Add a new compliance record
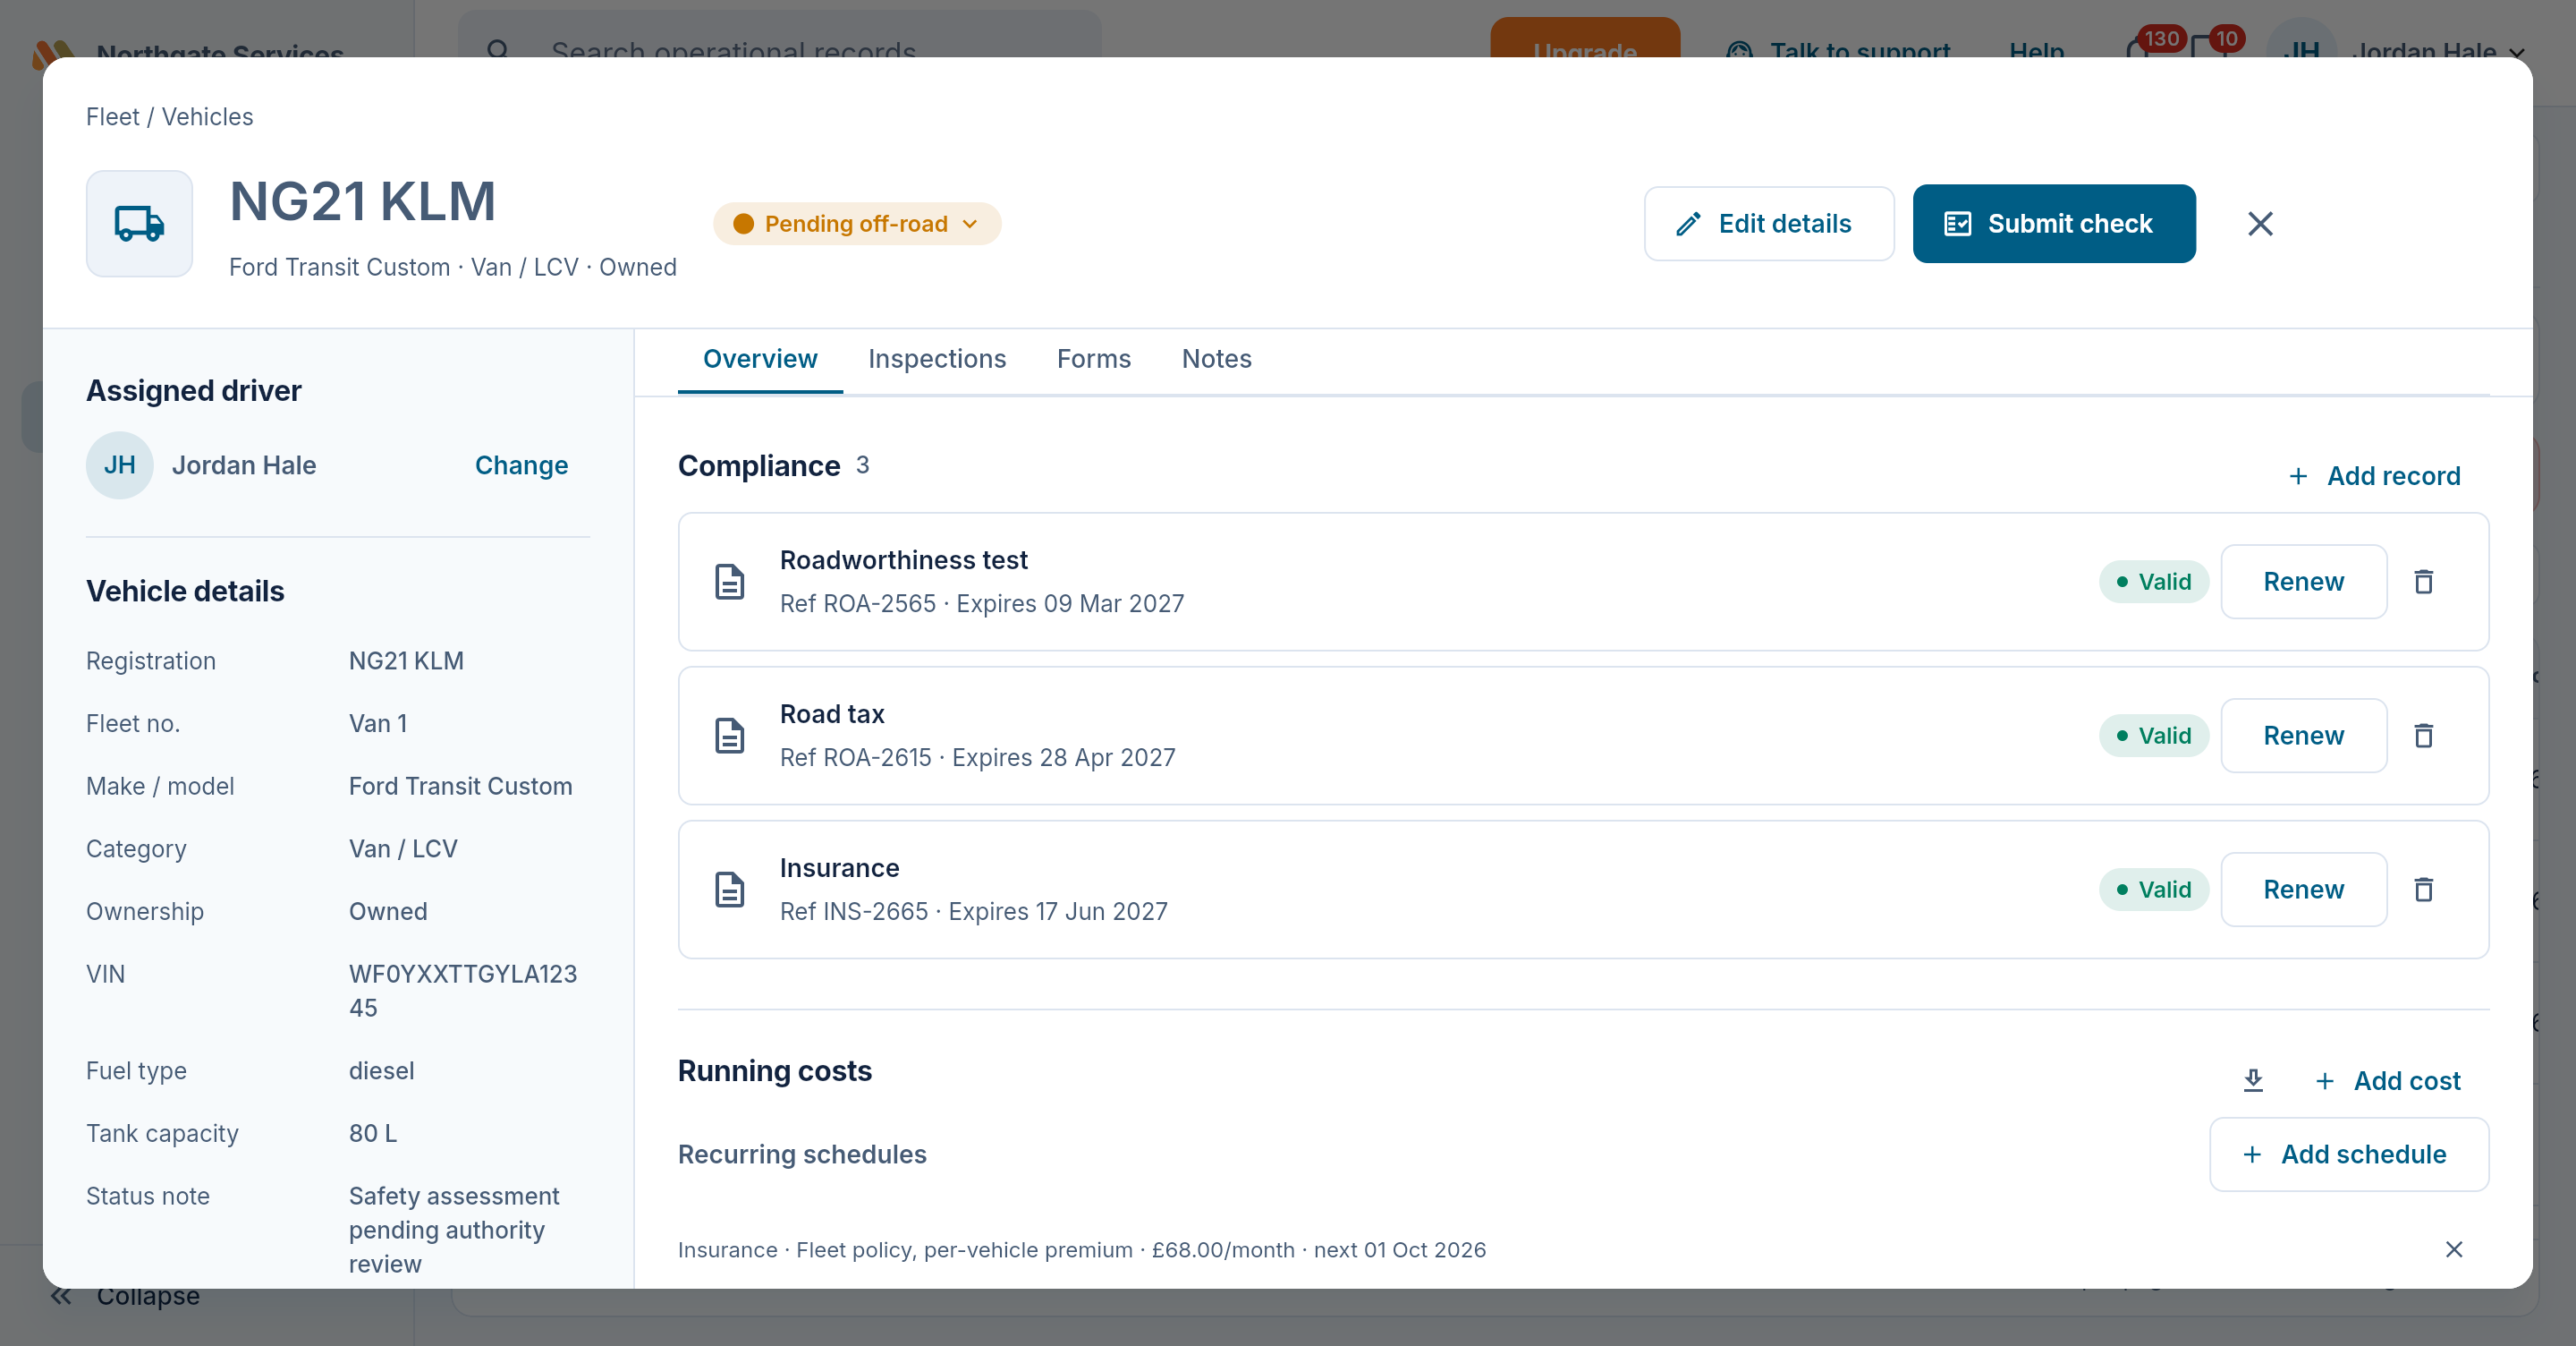The width and height of the screenshot is (2576, 1346). [x=2374, y=475]
